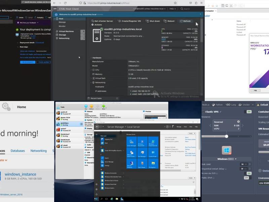This screenshot has height=202, width=269.
Task: Expand Windows Administrative Tools folder in Start menu
Action: [x=112, y=177]
